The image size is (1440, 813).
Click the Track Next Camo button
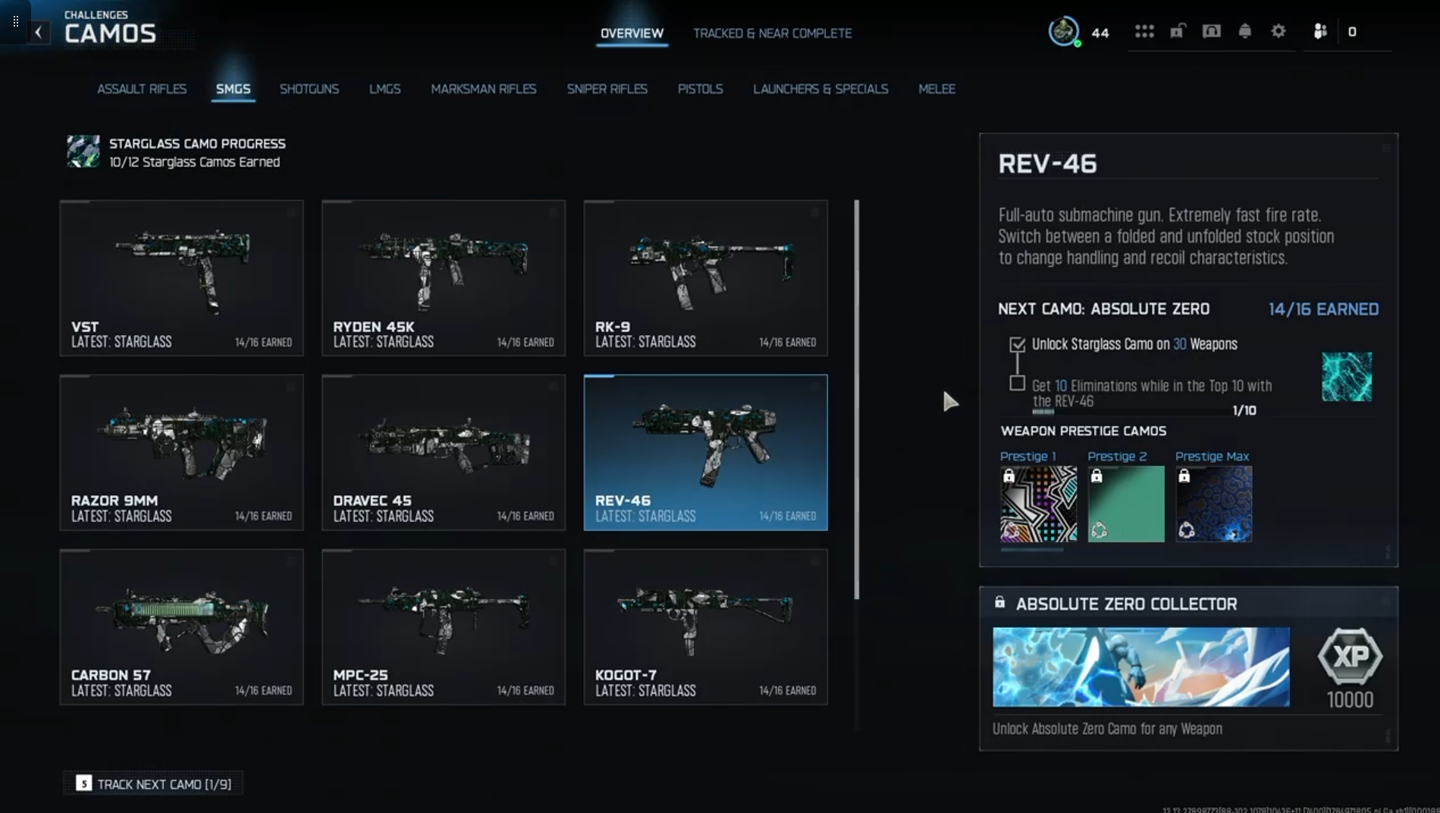[153, 783]
